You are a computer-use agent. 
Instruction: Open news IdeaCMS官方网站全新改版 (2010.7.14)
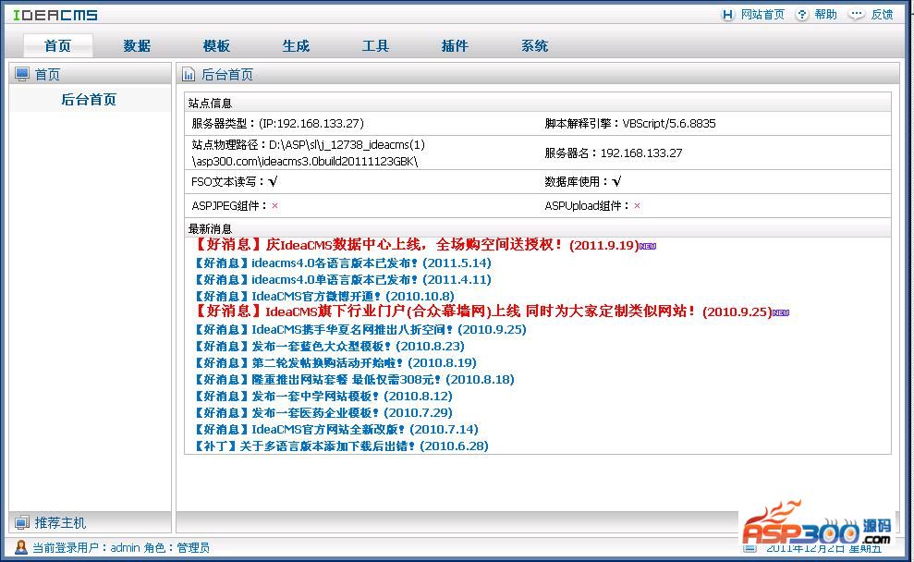pyautogui.click(x=335, y=429)
